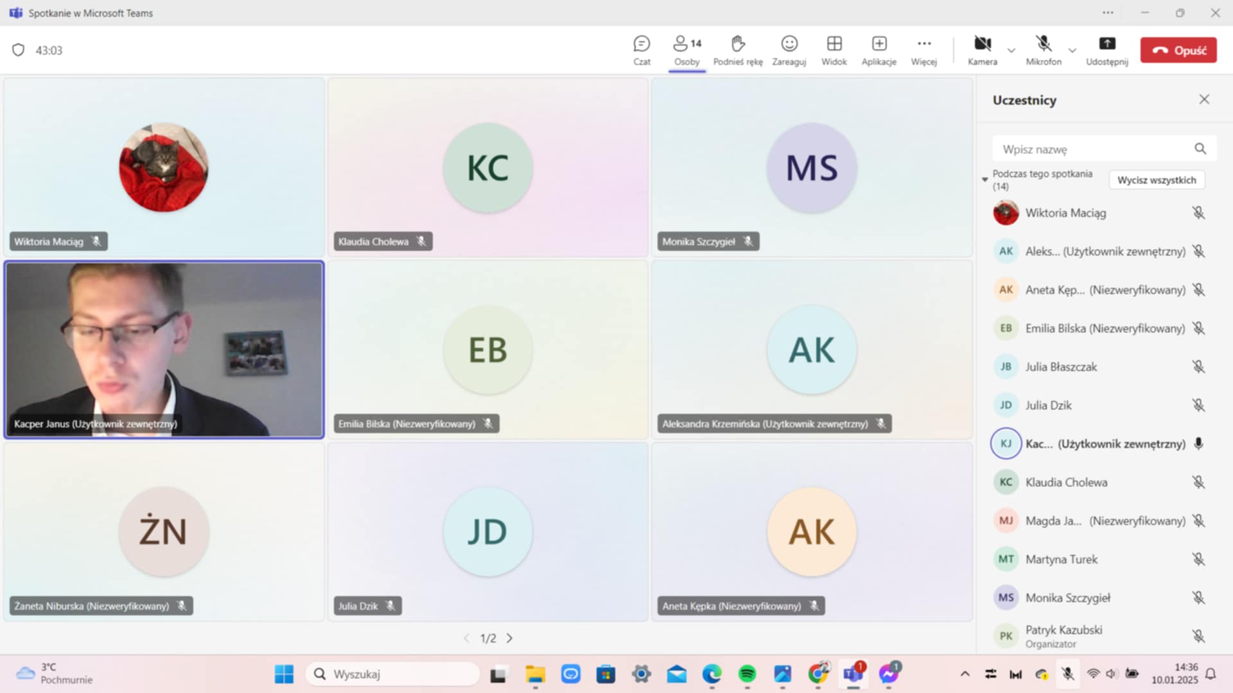Close the Uczestnicy panel
1233x693 pixels.
point(1204,99)
